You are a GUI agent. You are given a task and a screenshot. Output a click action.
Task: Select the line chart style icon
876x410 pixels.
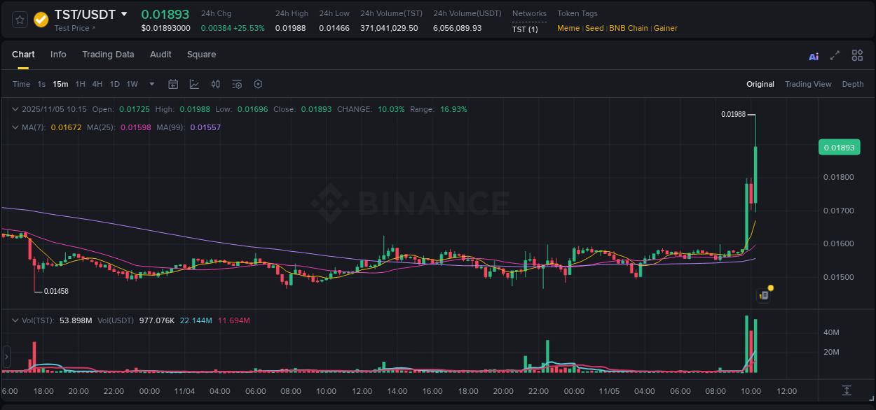[x=194, y=84]
